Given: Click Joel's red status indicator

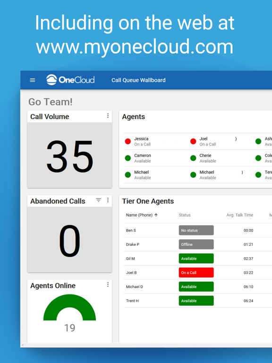Looking at the screenshot, I should point(193,141).
